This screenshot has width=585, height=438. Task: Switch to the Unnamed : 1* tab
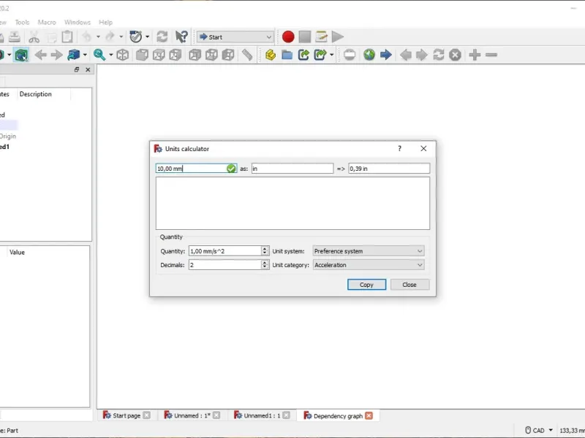click(x=192, y=415)
